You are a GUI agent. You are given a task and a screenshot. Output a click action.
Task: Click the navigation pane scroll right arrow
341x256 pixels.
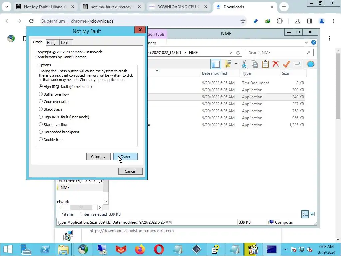click(x=100, y=207)
